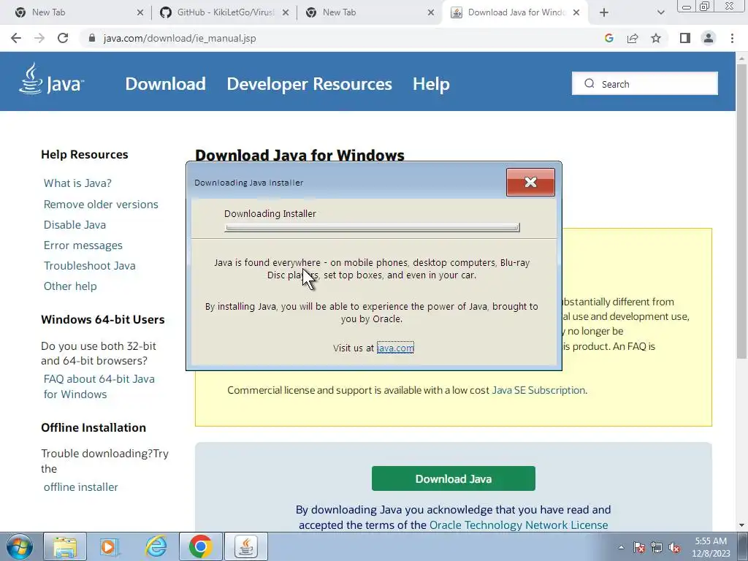The width and height of the screenshot is (748, 561).
Task: Click the 'Offline Installation' heading
Action: (93, 427)
